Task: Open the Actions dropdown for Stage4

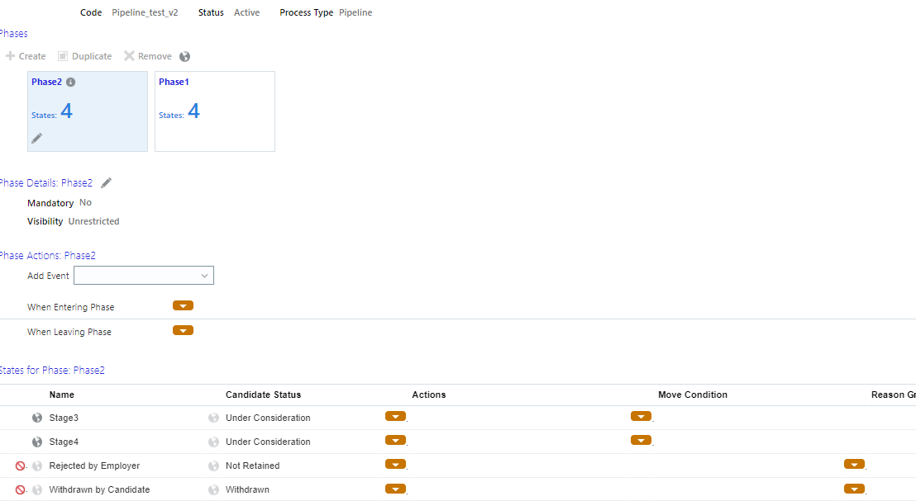Action: pyautogui.click(x=395, y=441)
